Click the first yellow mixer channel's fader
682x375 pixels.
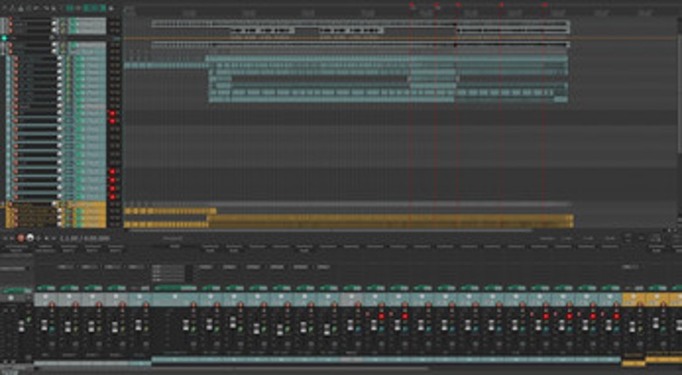(x=632, y=327)
